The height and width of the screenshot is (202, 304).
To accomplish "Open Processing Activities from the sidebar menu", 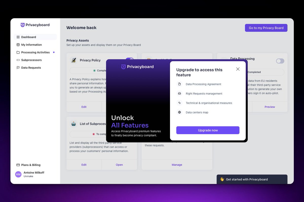I will click(x=36, y=52).
